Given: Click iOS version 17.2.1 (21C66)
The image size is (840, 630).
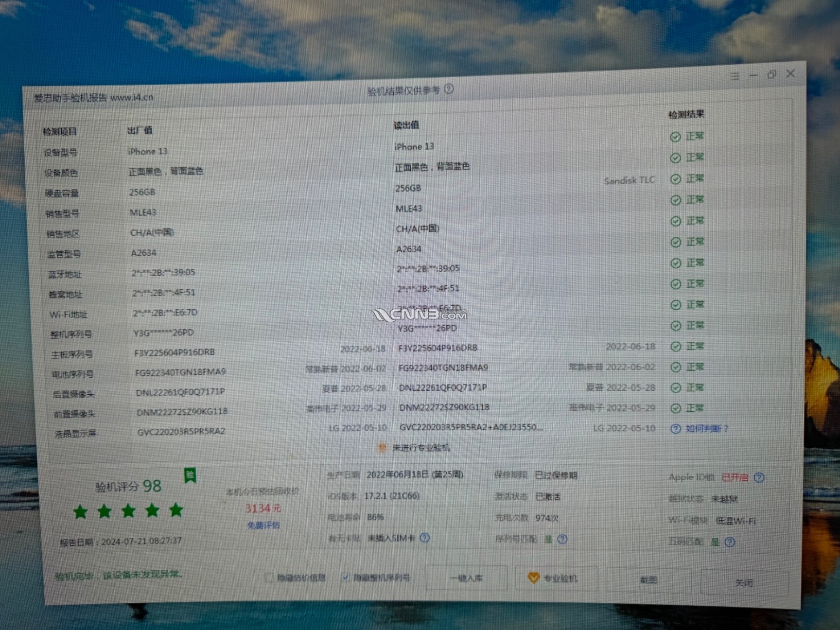Looking at the screenshot, I should point(392,496).
